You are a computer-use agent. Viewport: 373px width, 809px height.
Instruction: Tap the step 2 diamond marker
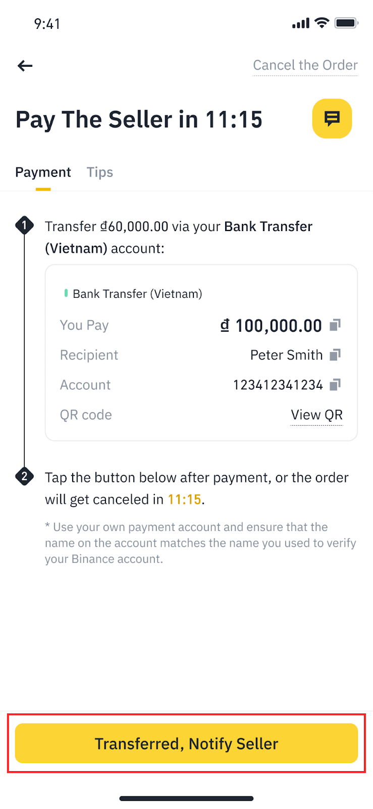(x=24, y=476)
